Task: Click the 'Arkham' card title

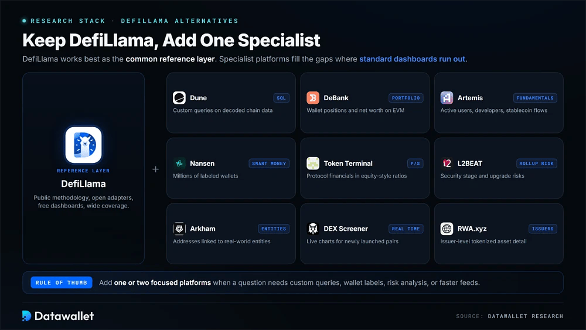Action: [x=203, y=229]
